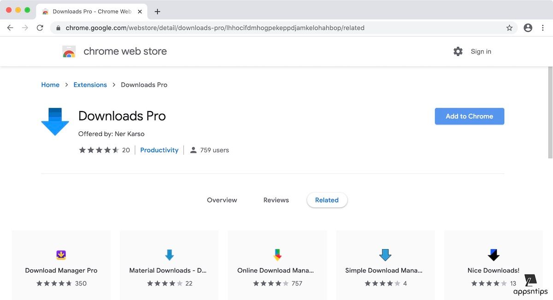Open a new tab with the plus button
The image size is (553, 300).
tap(157, 12)
